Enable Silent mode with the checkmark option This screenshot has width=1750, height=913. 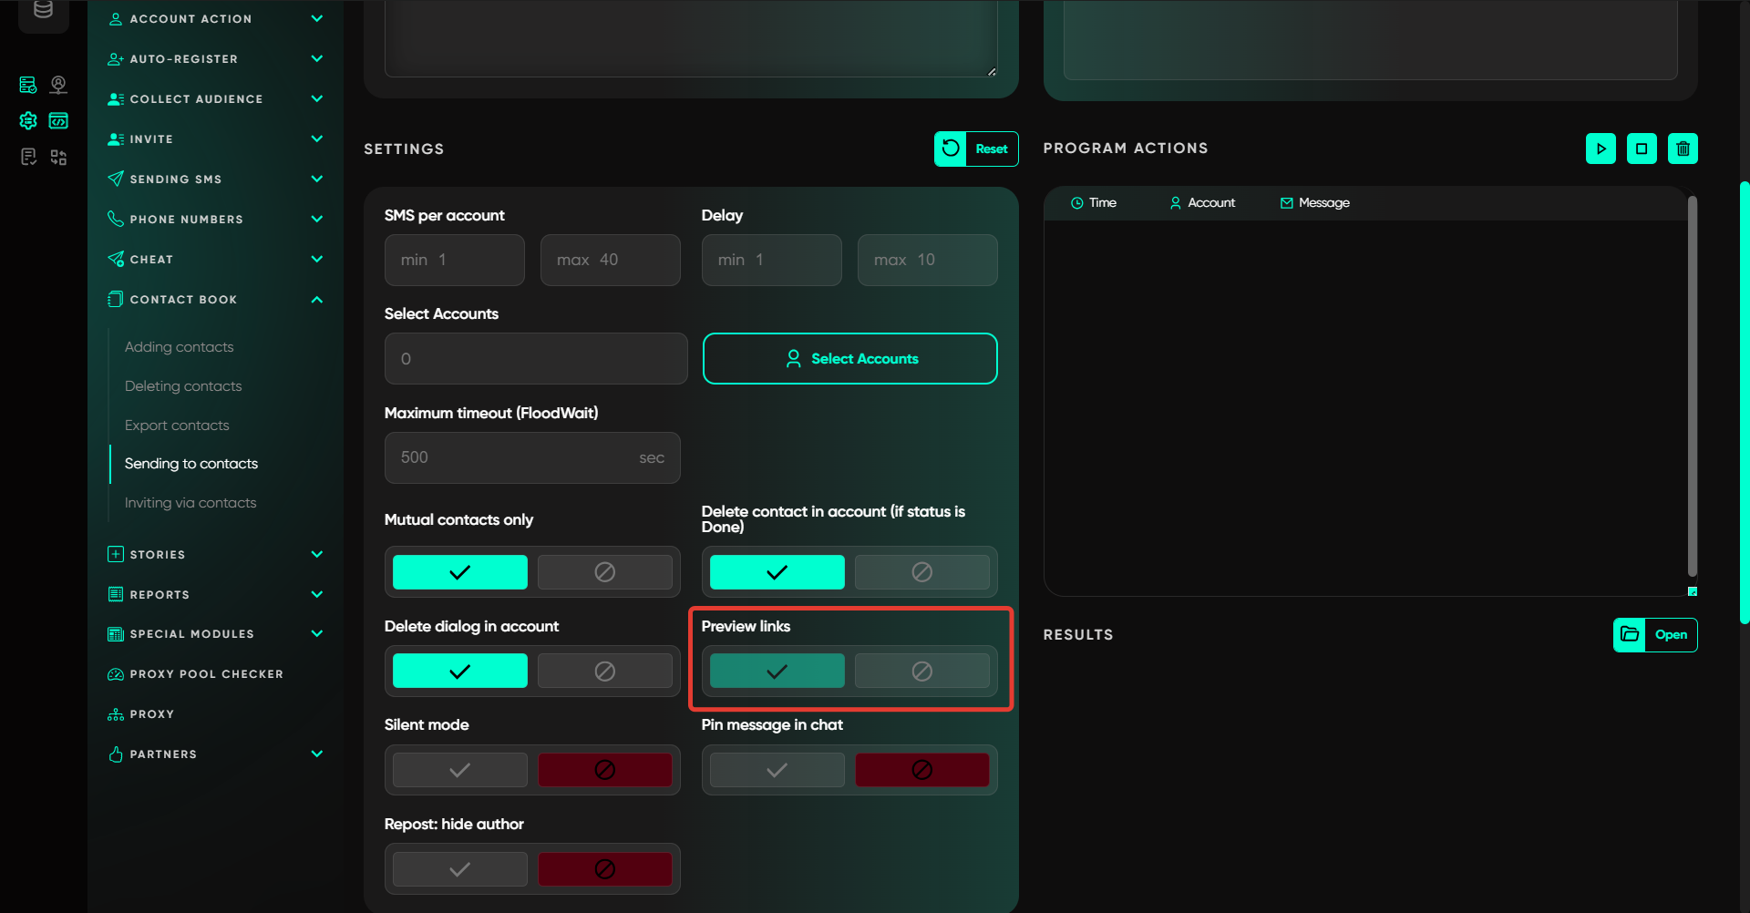point(459,770)
